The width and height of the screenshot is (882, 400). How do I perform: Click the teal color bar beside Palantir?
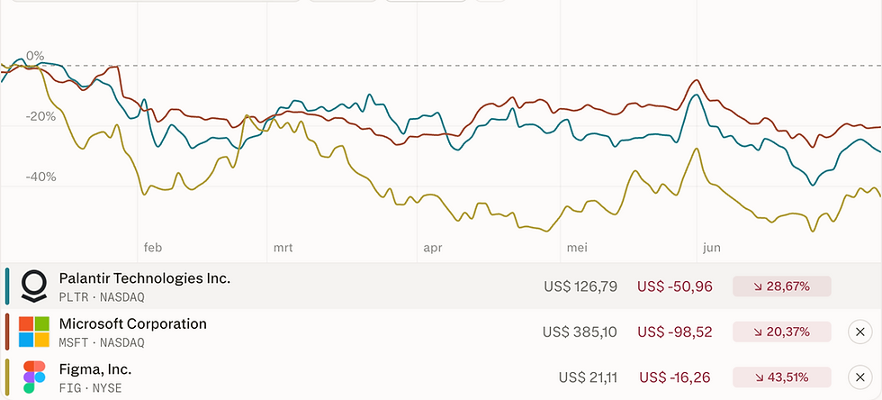tap(7, 286)
